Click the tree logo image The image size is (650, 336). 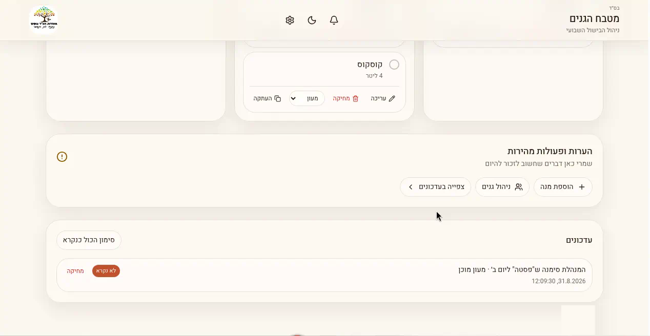click(44, 20)
